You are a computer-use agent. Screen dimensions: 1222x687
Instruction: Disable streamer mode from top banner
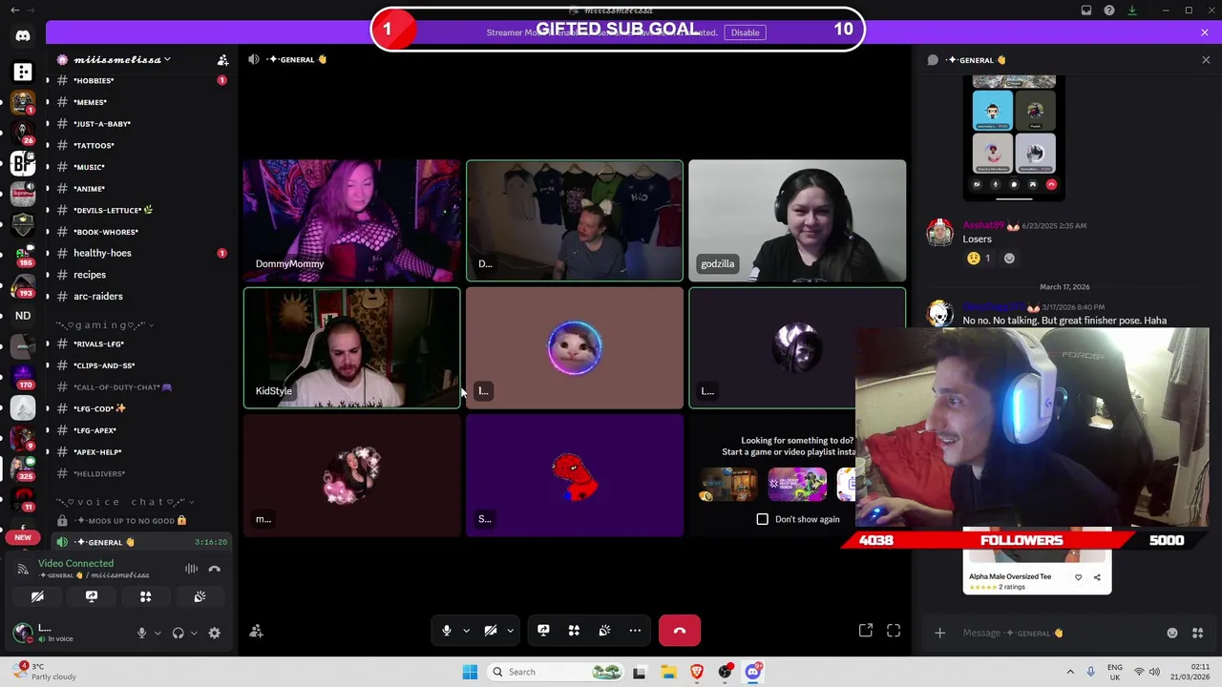pyautogui.click(x=745, y=32)
